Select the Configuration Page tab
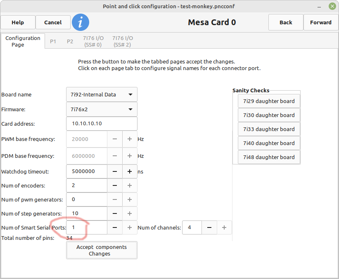The width and height of the screenshot is (339, 279). click(x=23, y=41)
